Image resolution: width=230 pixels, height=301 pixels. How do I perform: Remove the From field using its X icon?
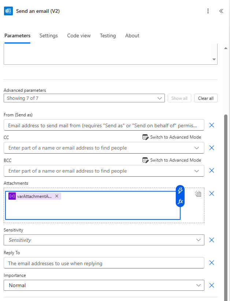pyautogui.click(x=212, y=125)
